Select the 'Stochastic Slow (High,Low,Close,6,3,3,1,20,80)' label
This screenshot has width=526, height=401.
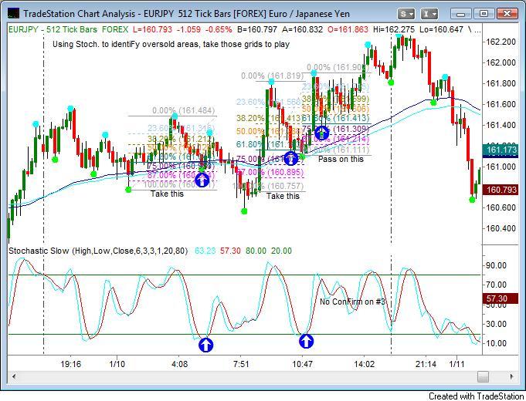(98, 251)
